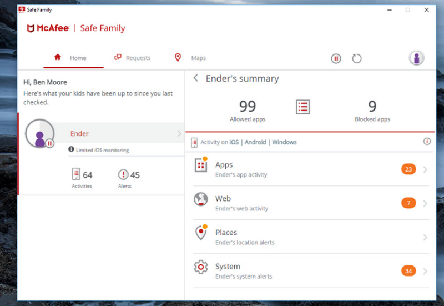Pause monitoring with the toolbar pause button
The width and height of the screenshot is (444, 306).
coord(336,59)
